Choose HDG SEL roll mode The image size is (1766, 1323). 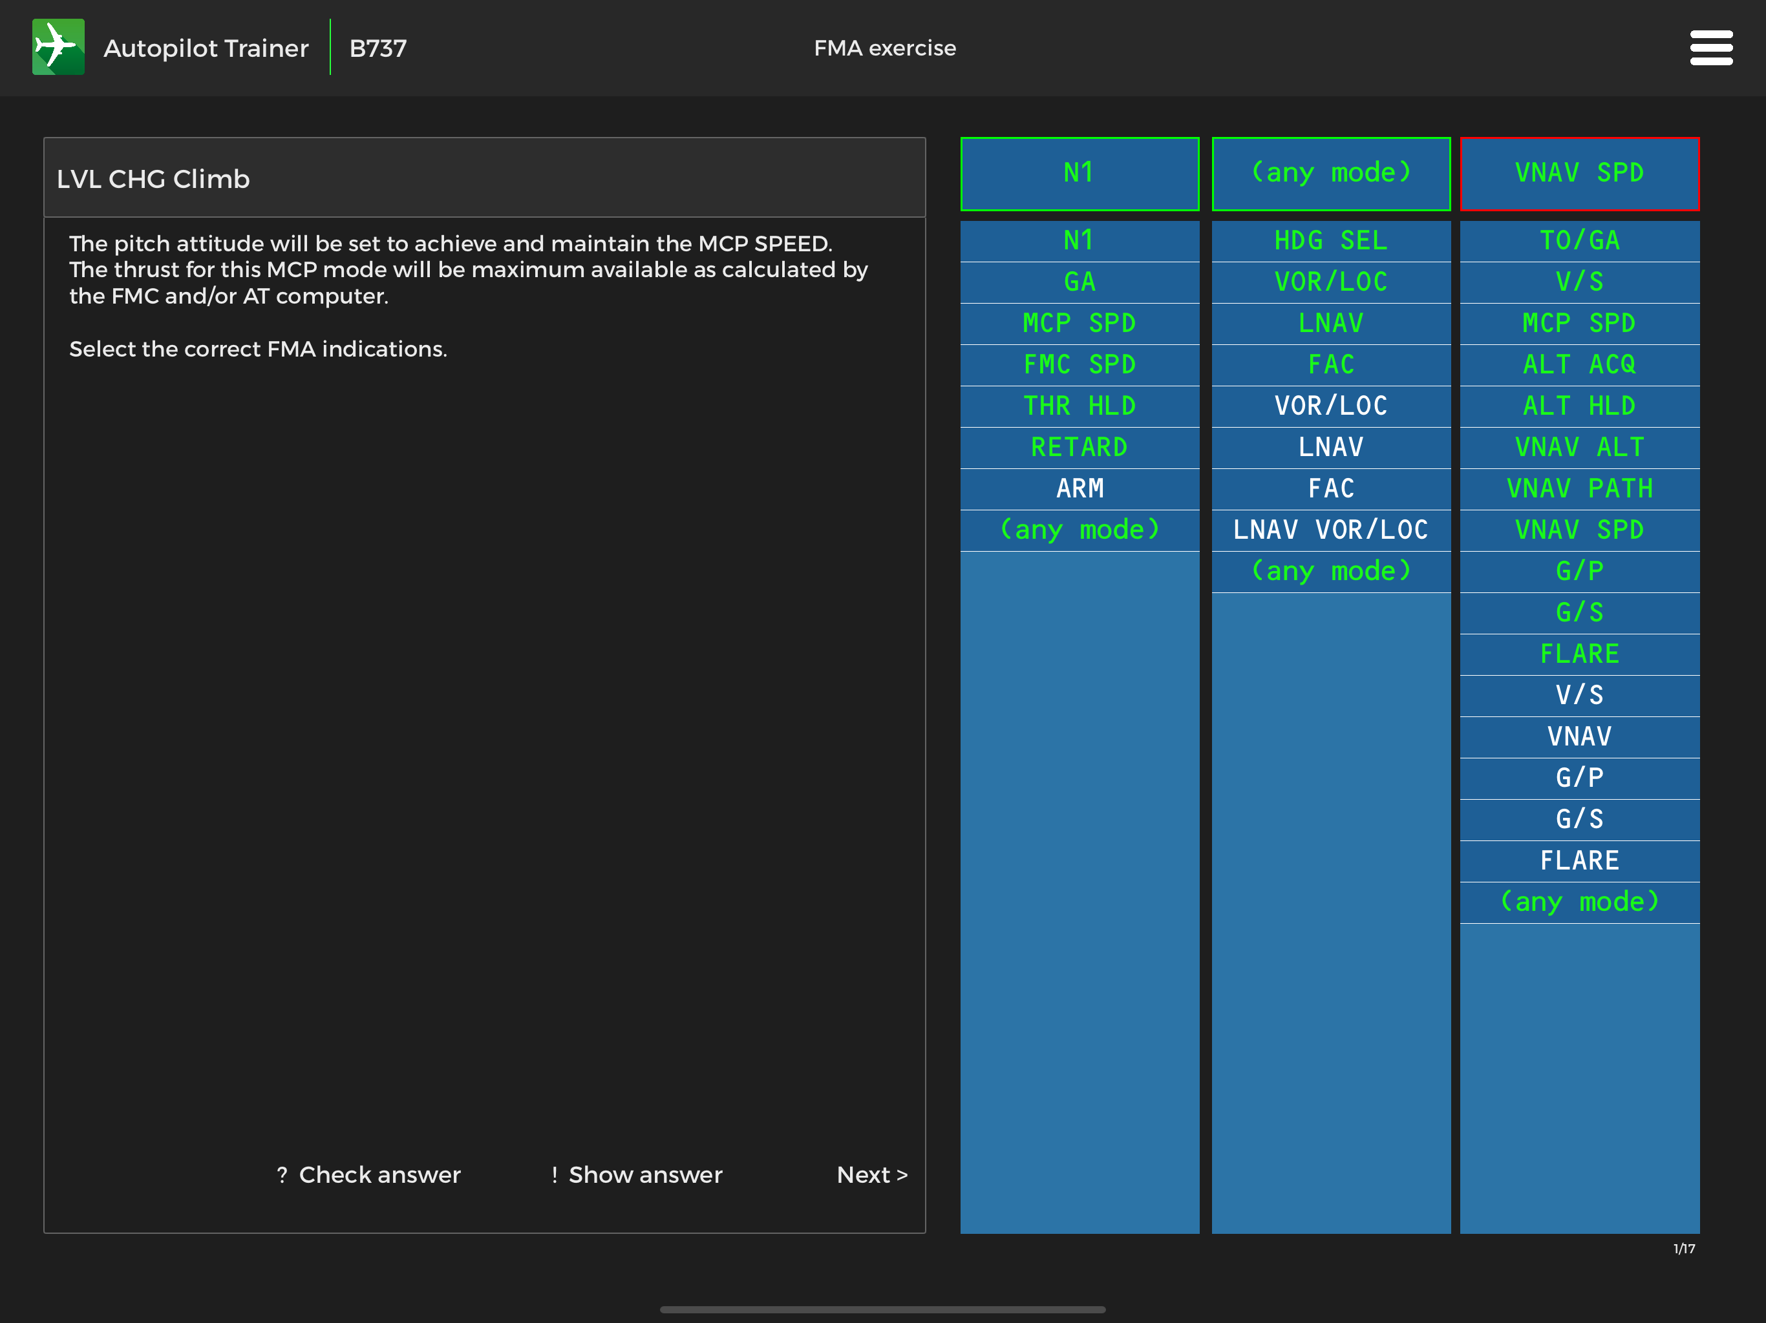(1331, 241)
